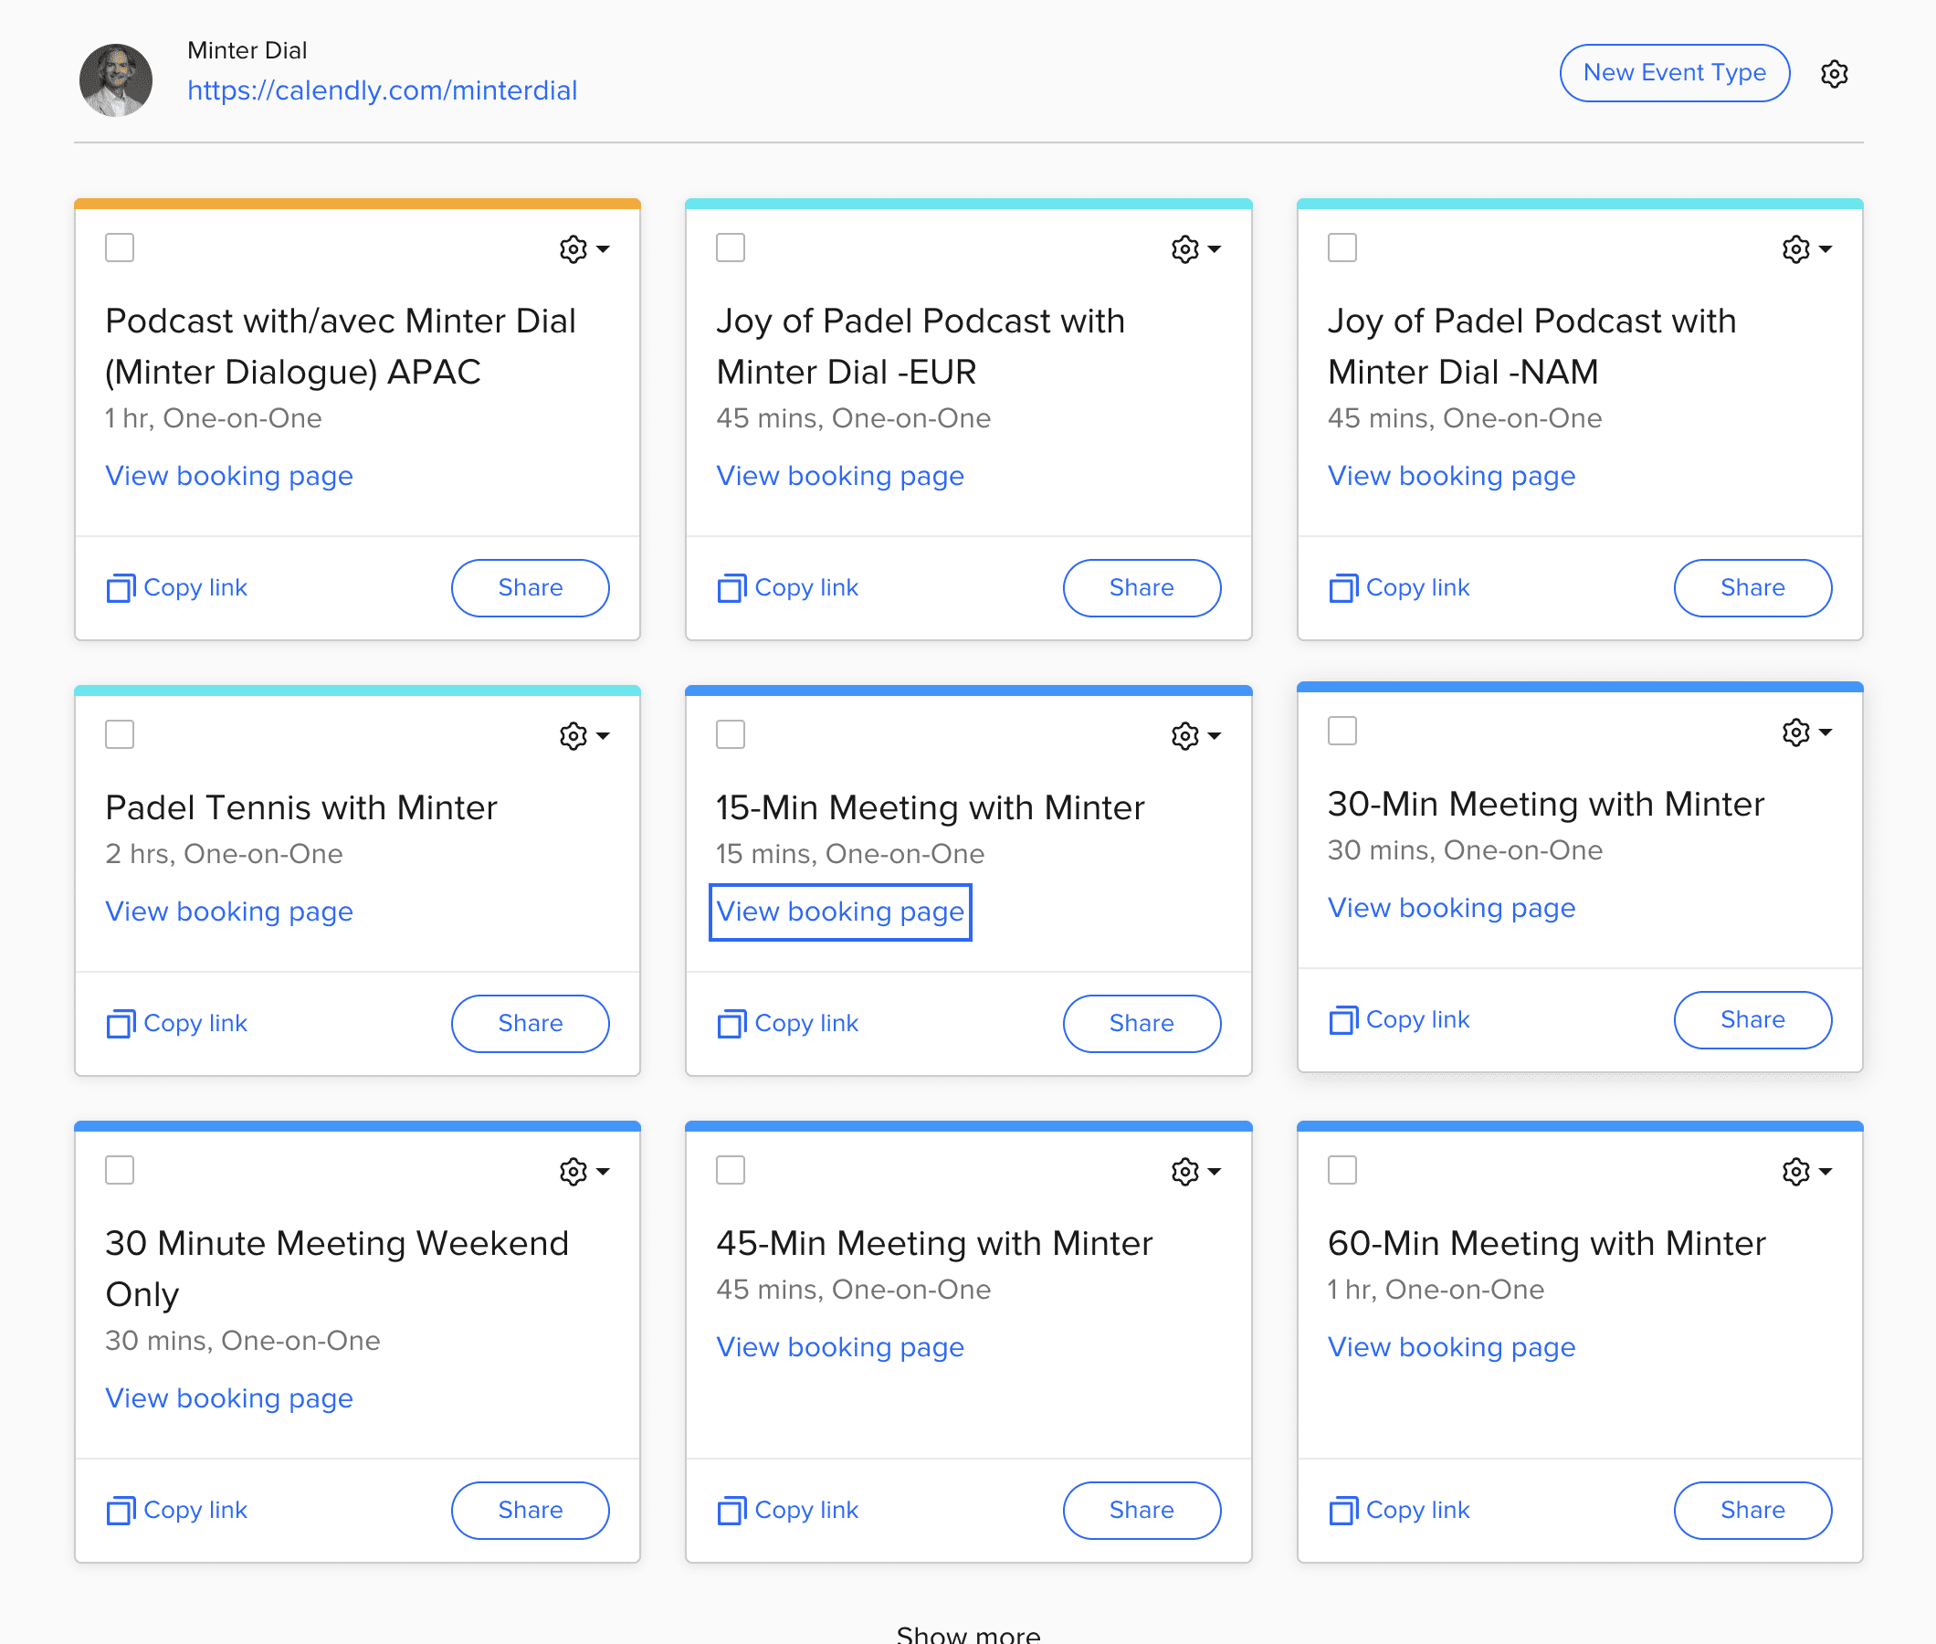Toggle checkbox on 15-Min Meeting with Minter card
The image size is (1936, 1644).
pyautogui.click(x=731, y=732)
